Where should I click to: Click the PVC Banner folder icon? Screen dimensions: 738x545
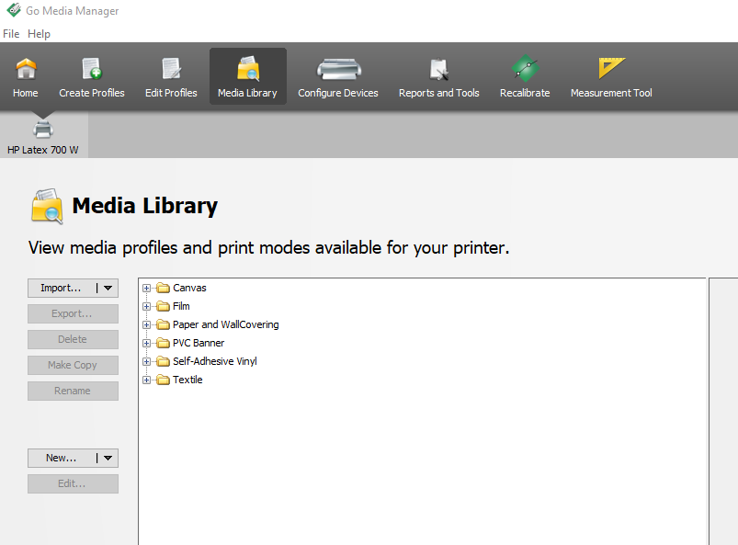pos(163,343)
